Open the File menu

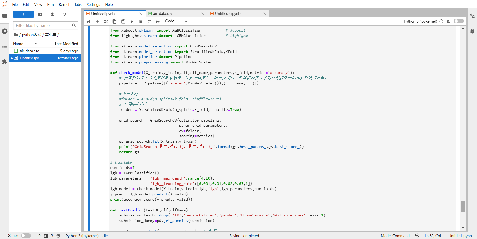[15, 5]
